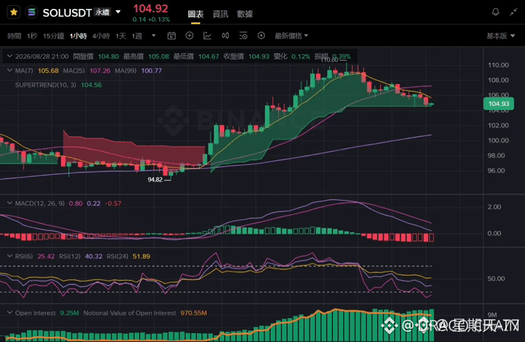Select the 15分鐘 interval
This screenshot has width=525, height=342.
(53, 36)
